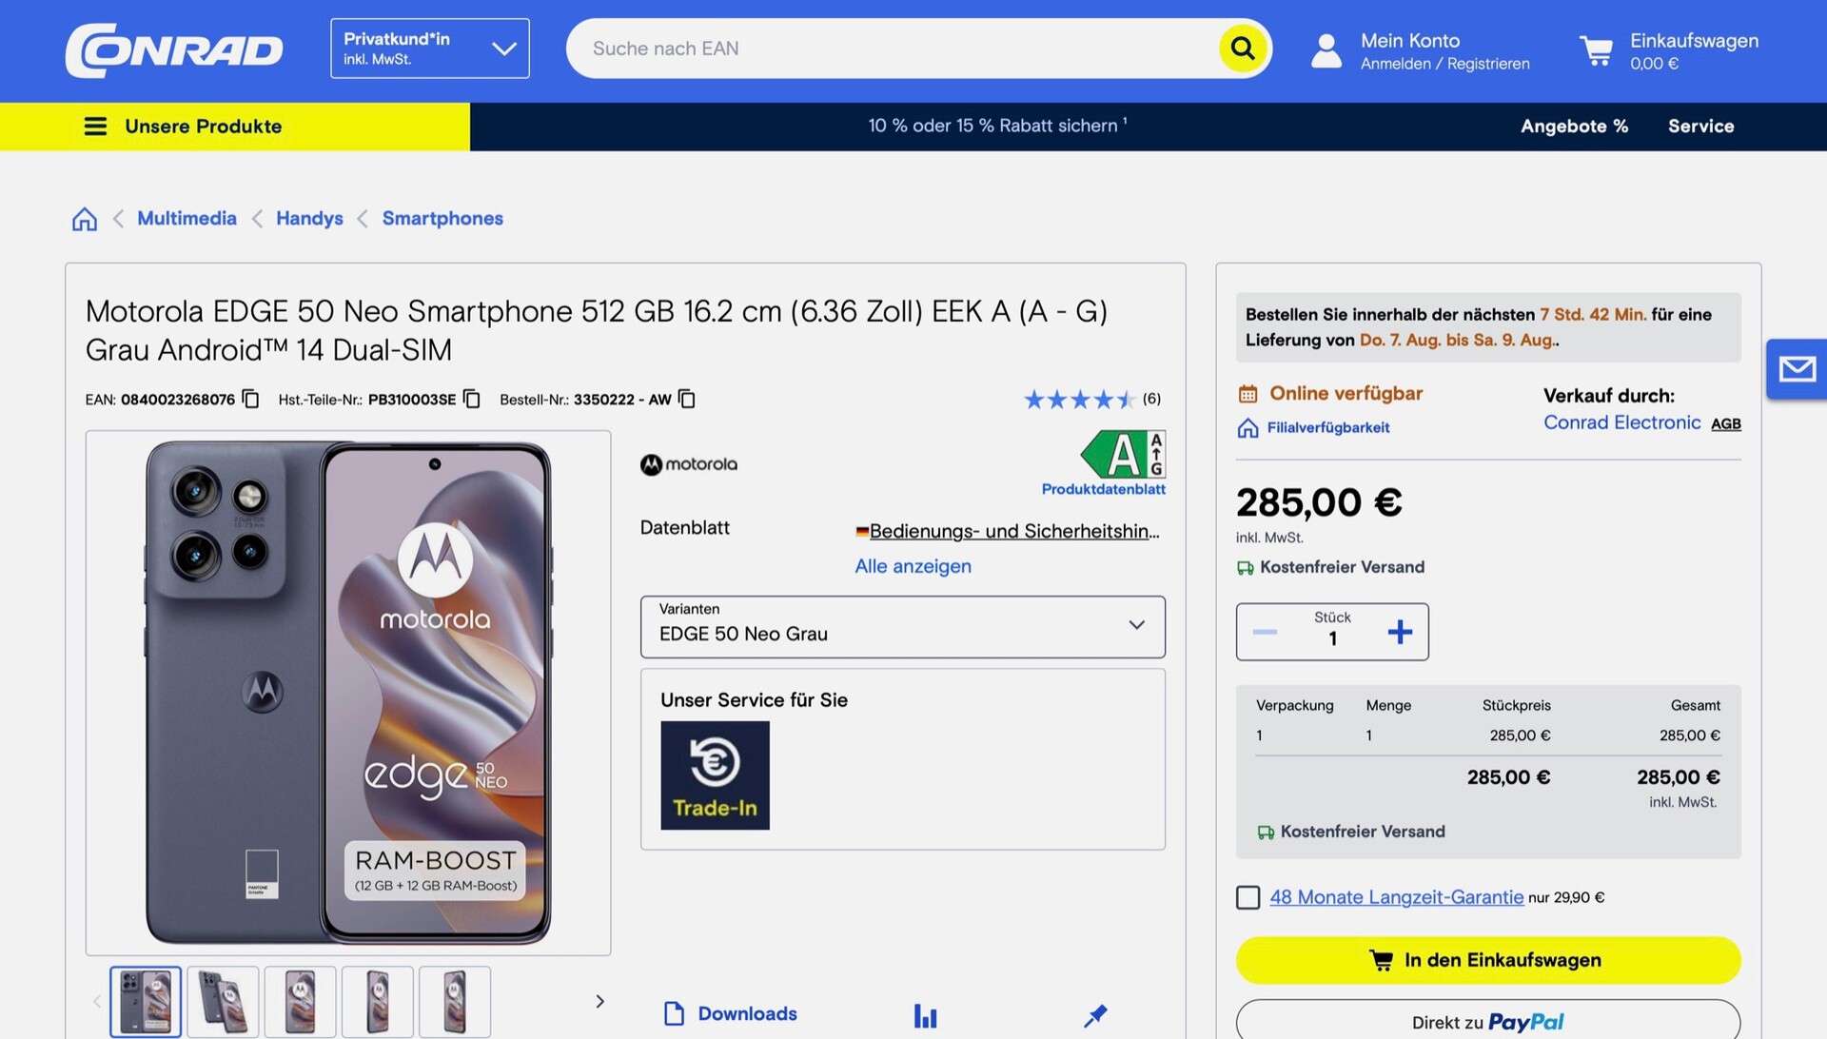Click the In den Einkaufswagen button
1827x1039 pixels.
[1487, 960]
